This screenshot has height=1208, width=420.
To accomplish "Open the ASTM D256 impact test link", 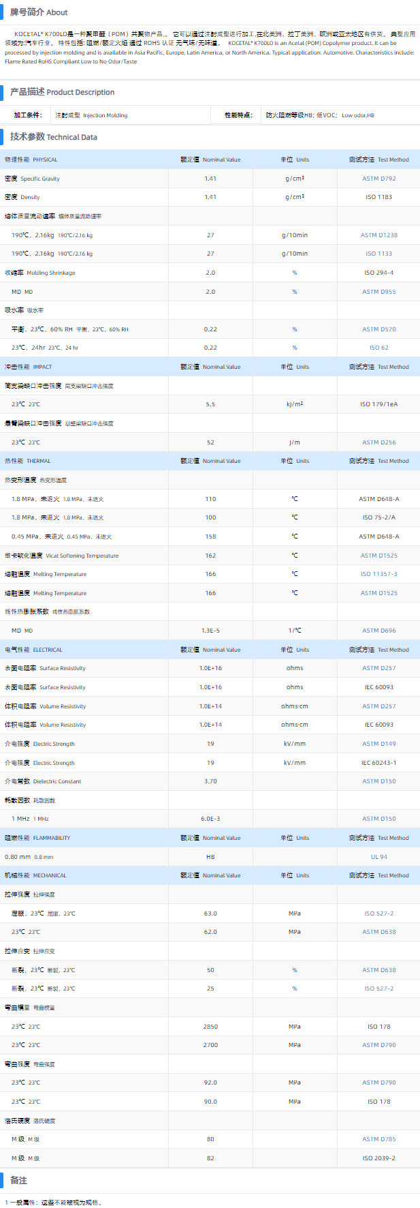I will click(x=378, y=442).
